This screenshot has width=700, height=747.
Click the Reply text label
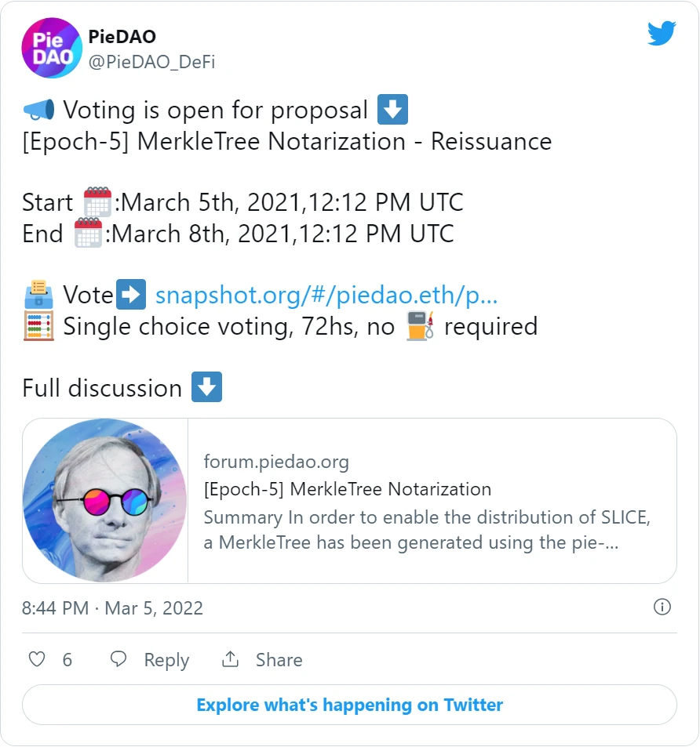point(167,660)
